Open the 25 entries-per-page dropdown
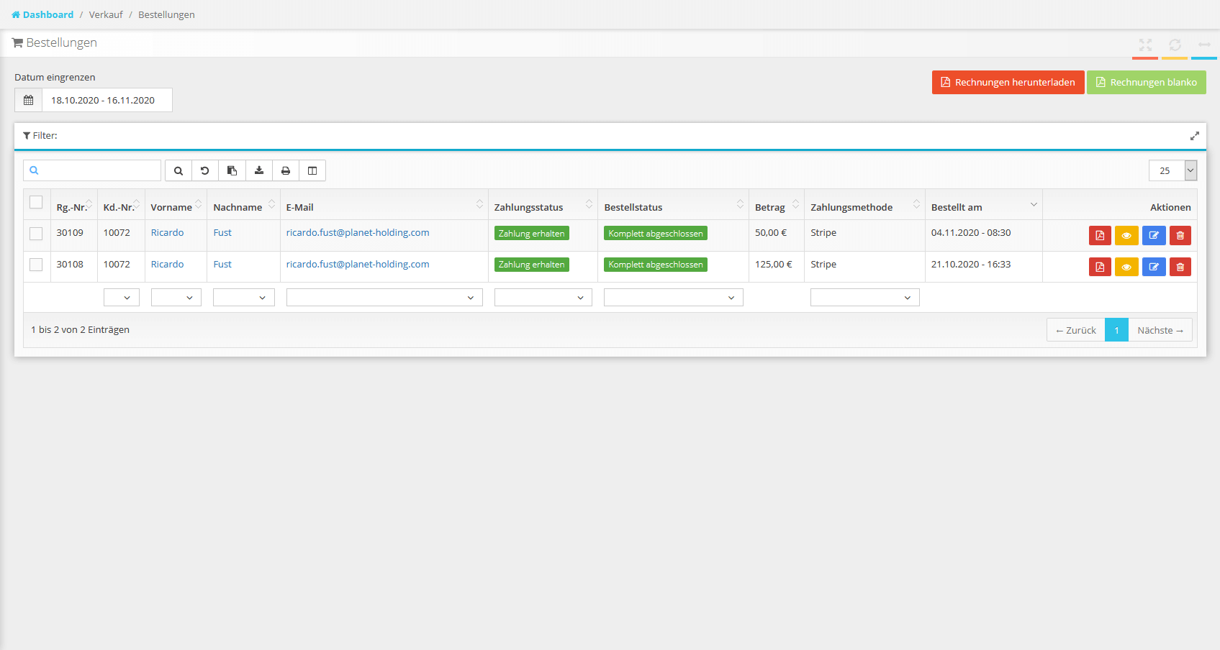This screenshot has height=650, width=1220. point(1172,170)
